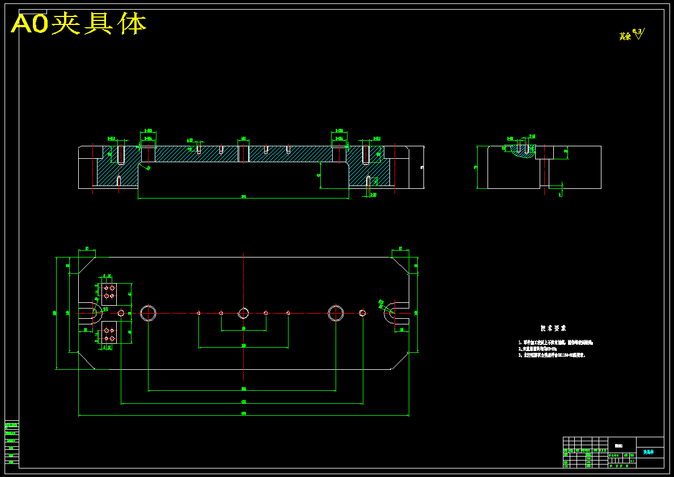Click the yellow "A0夹具体" title text
Screen dimensions: 674x477
[79, 24]
